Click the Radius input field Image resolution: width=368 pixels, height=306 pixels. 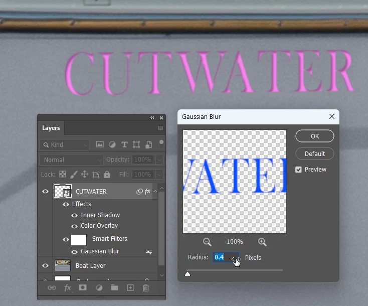226,257
